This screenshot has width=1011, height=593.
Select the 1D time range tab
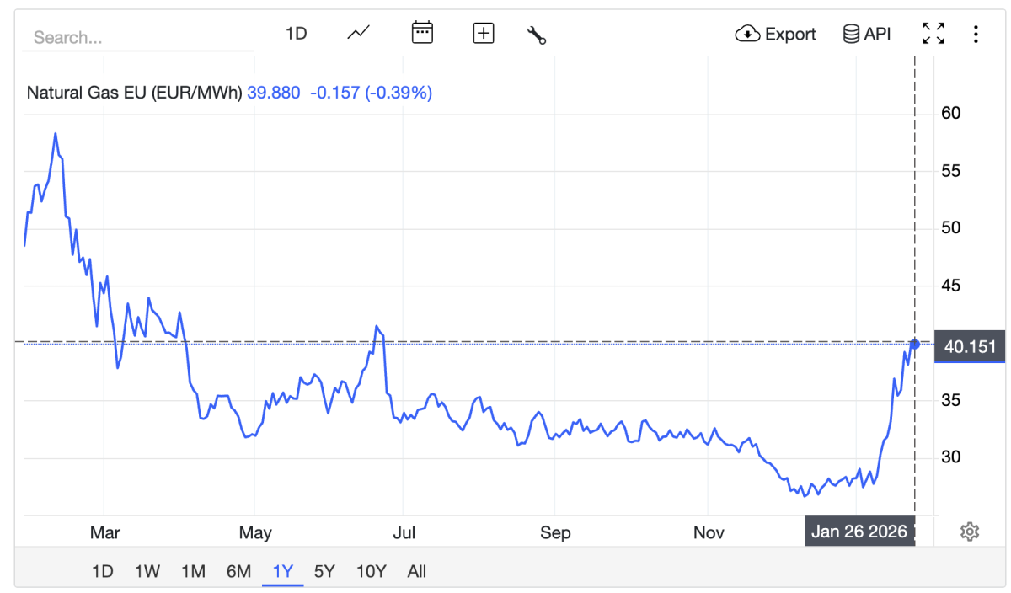[102, 571]
